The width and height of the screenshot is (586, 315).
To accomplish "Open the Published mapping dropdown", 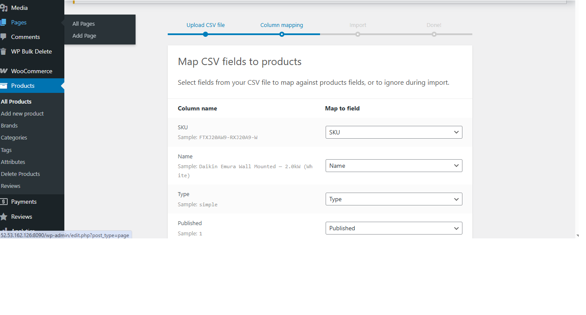I will pyautogui.click(x=394, y=228).
